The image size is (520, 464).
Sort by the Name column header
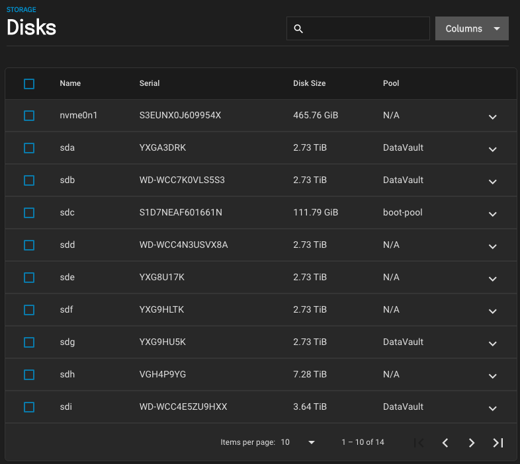70,83
